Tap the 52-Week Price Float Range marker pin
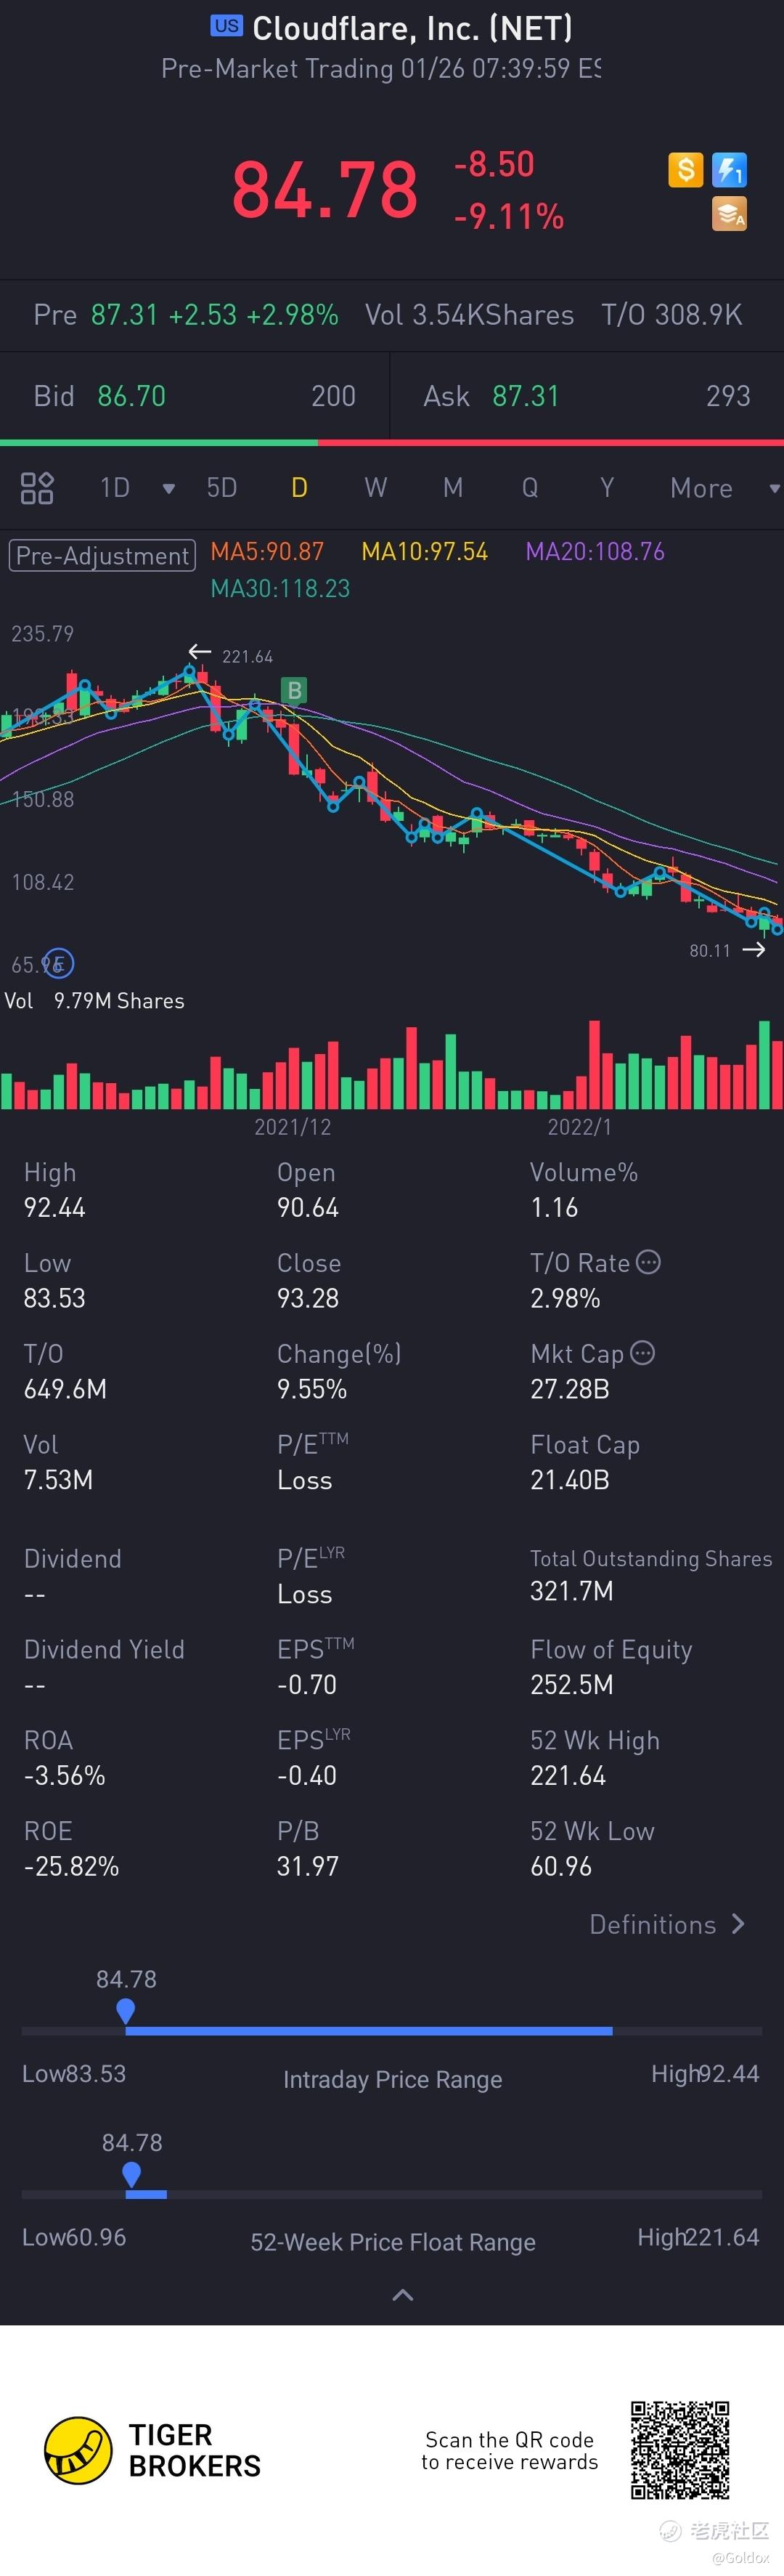Image resolution: width=784 pixels, height=2576 pixels. coord(131,2174)
